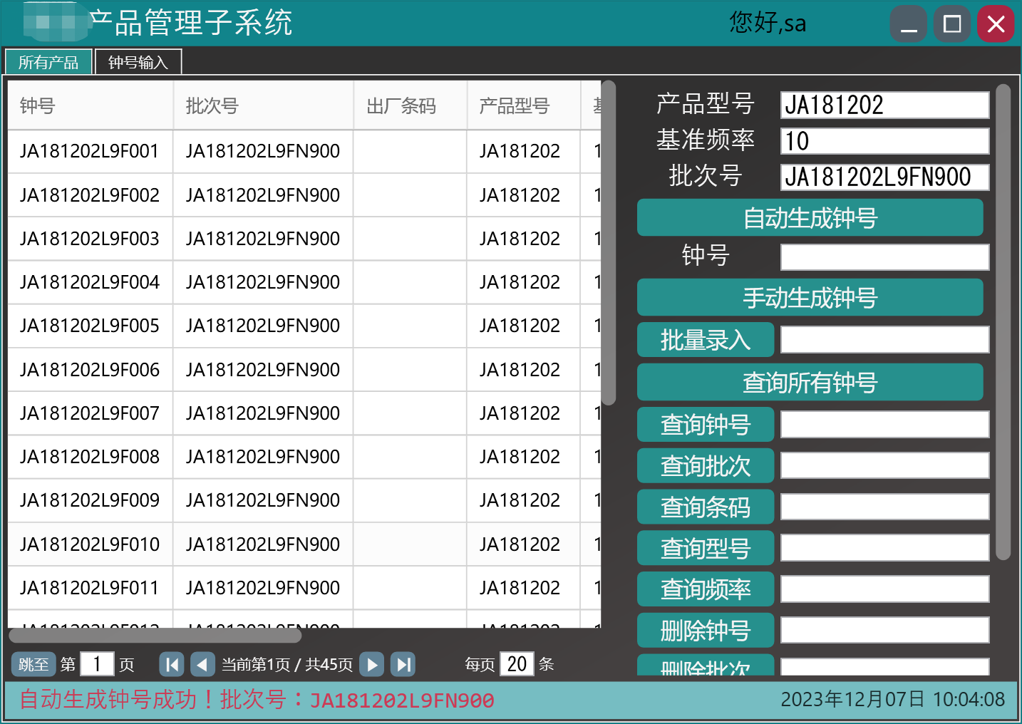The height and width of the screenshot is (724, 1022).
Task: Focus the 基准频率 input field
Action: (x=885, y=141)
